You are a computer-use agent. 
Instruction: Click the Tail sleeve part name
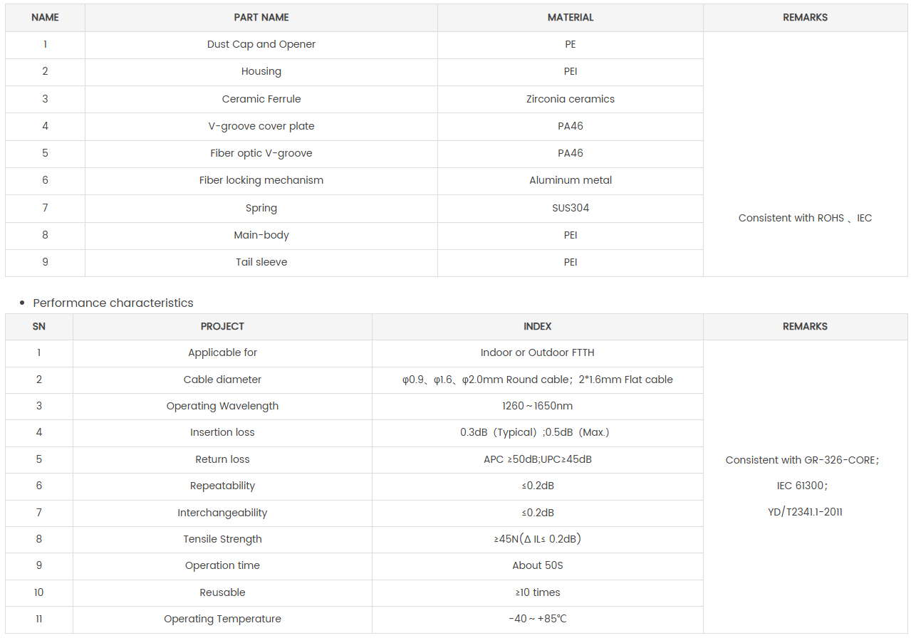pos(261,262)
